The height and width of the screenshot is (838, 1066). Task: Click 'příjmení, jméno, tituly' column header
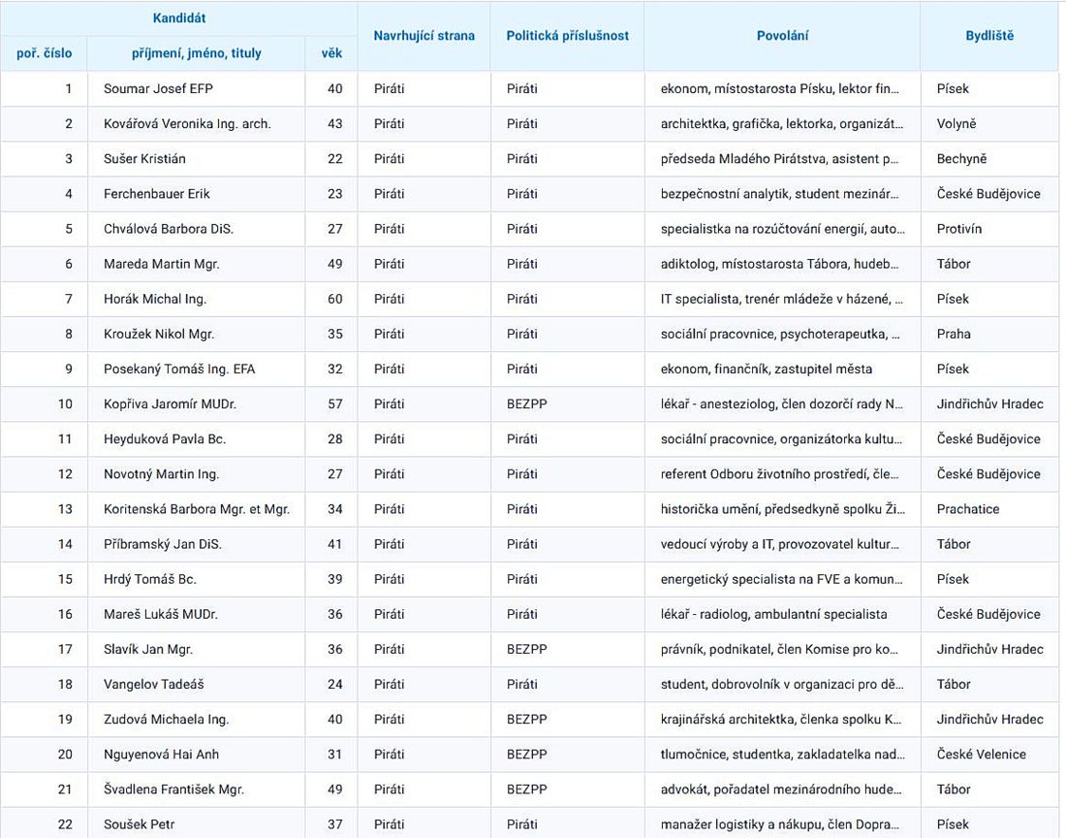tap(197, 53)
